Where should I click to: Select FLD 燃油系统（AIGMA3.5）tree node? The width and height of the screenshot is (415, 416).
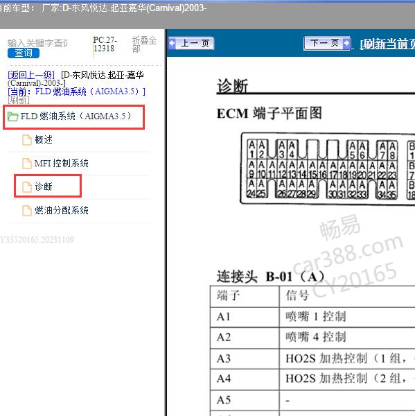76,116
